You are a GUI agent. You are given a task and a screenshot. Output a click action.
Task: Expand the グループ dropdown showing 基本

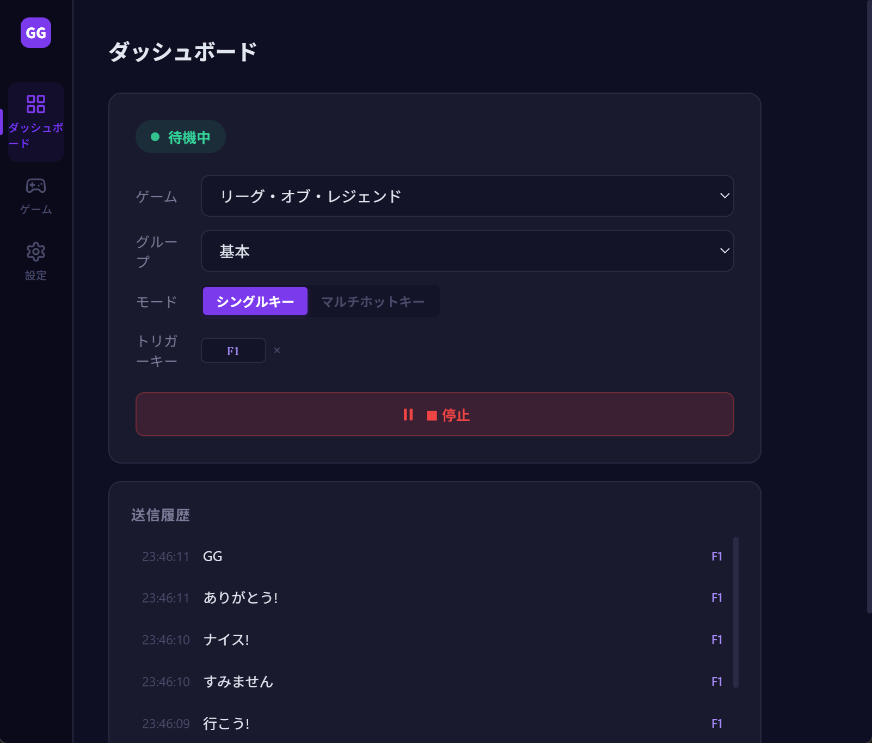click(x=467, y=251)
